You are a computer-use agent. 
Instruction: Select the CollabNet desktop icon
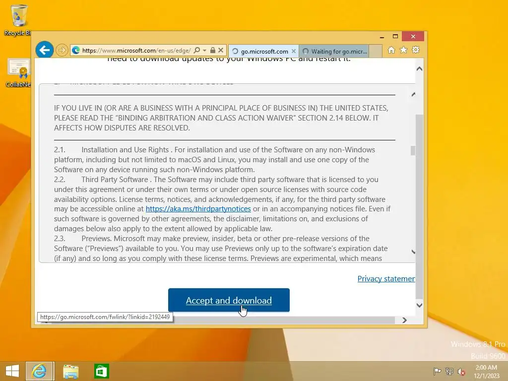[x=18, y=73]
